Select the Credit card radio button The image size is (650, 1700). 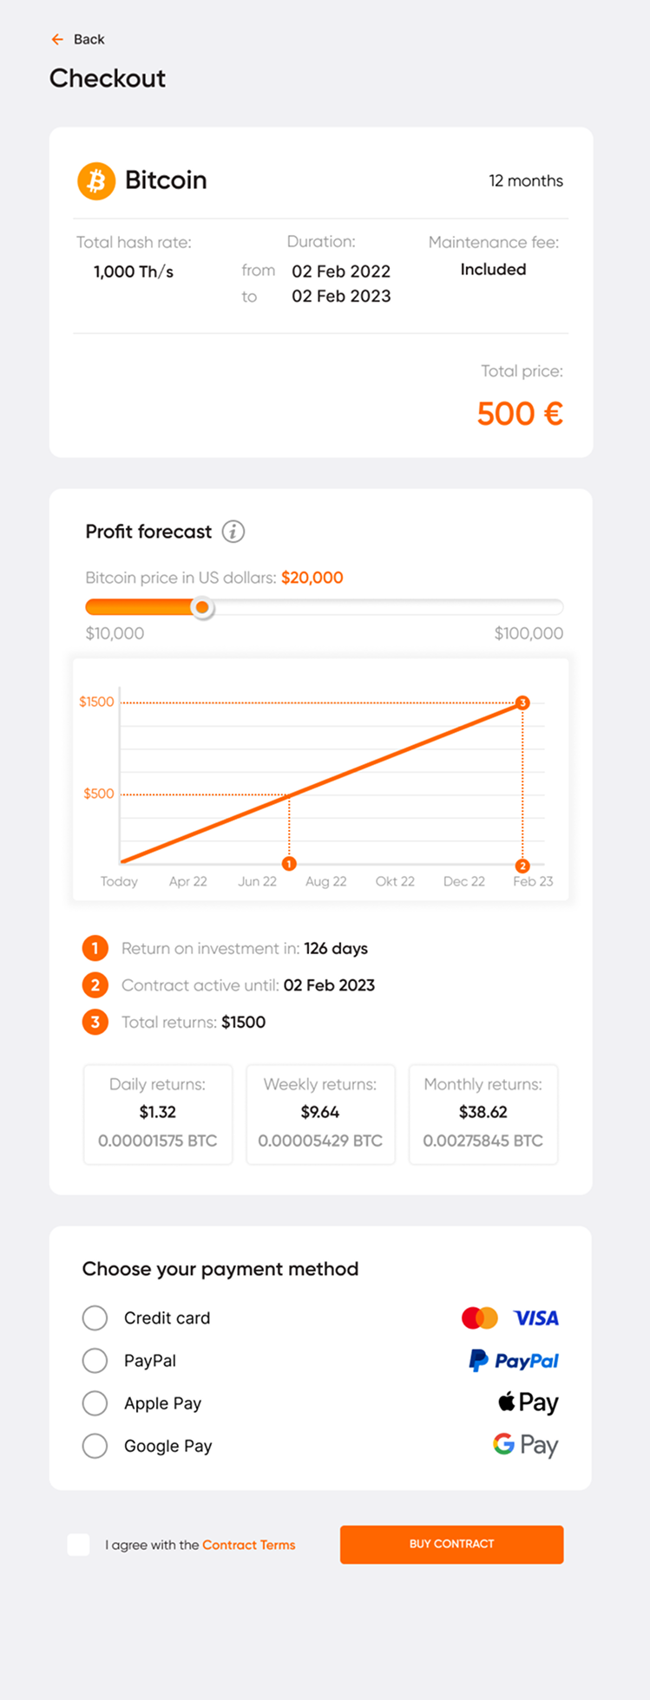point(95,1318)
